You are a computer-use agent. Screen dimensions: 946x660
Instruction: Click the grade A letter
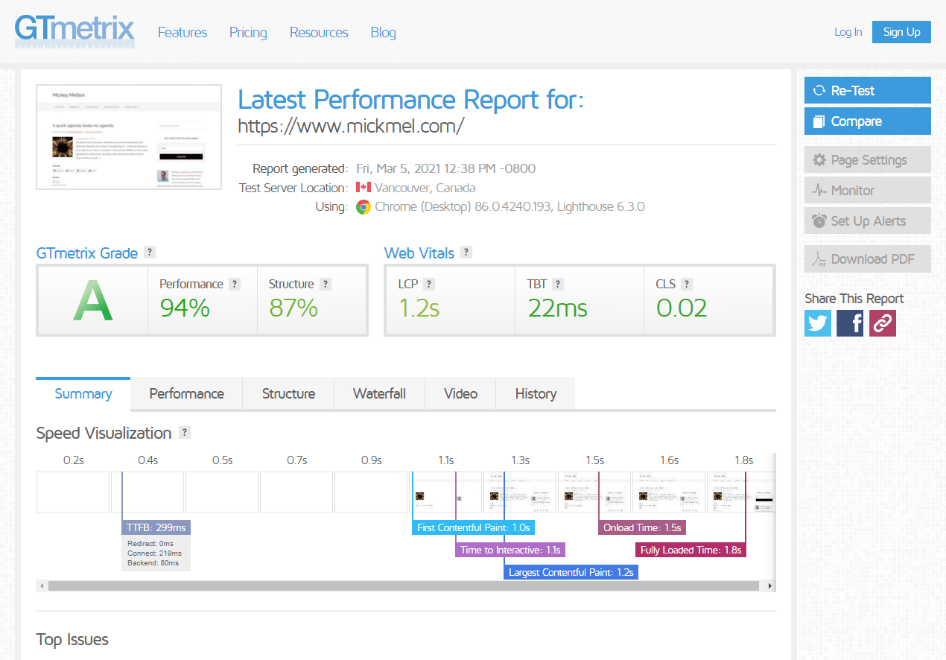tap(93, 301)
